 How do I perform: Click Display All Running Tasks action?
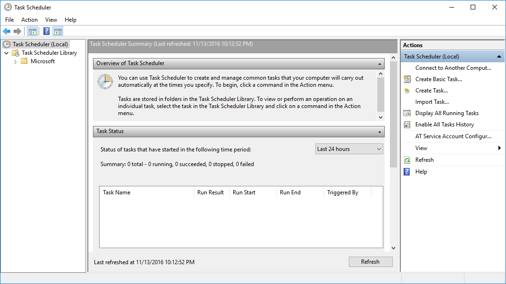(x=447, y=113)
